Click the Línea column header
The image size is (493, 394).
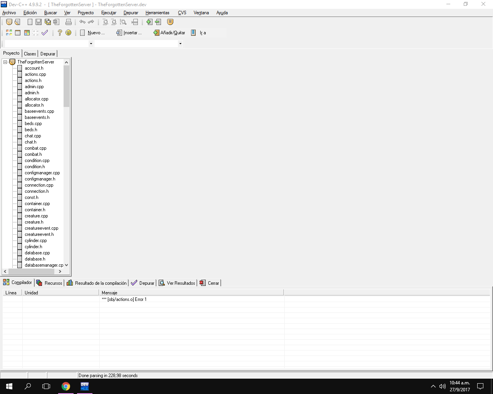tap(13, 293)
